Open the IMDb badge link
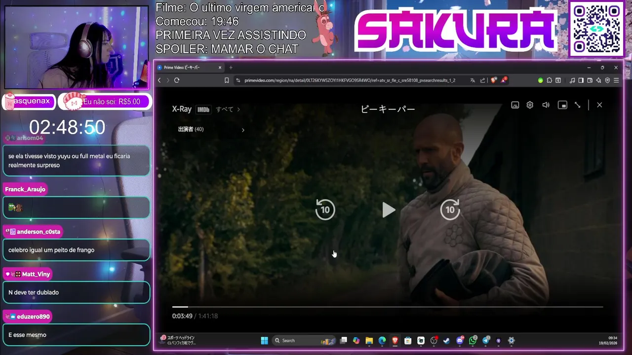Screen dimensions: 632x355 pyautogui.click(x=203, y=109)
